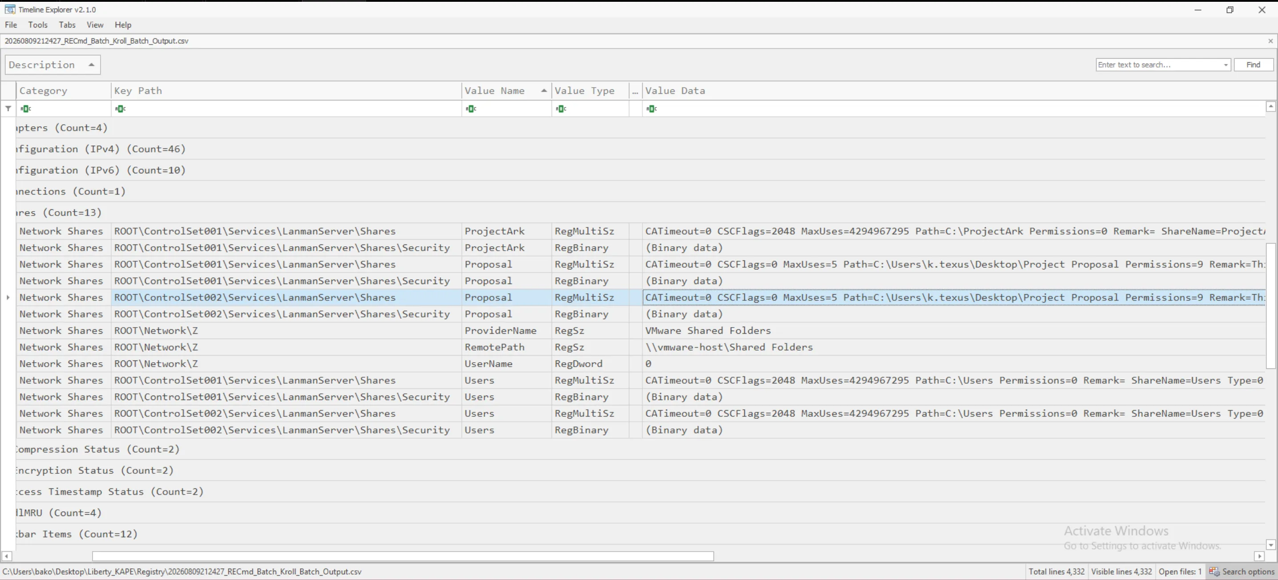Select the 'nections (Count=1)' group row

click(640, 192)
